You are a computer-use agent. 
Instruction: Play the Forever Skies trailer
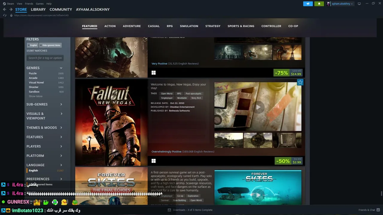[x=258, y=195]
